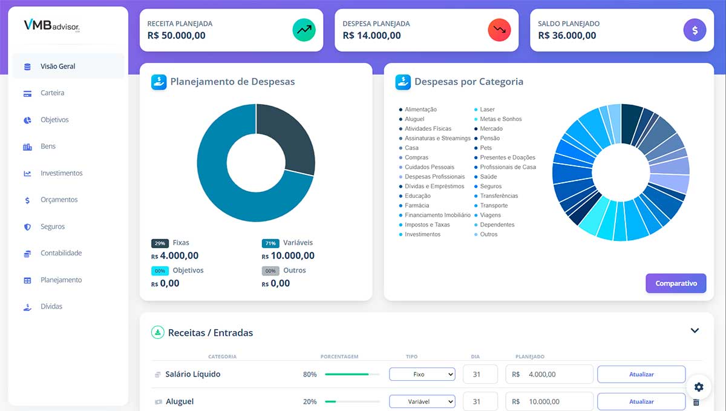Toggle Atividades Físicas legend entry

pyautogui.click(x=425, y=129)
